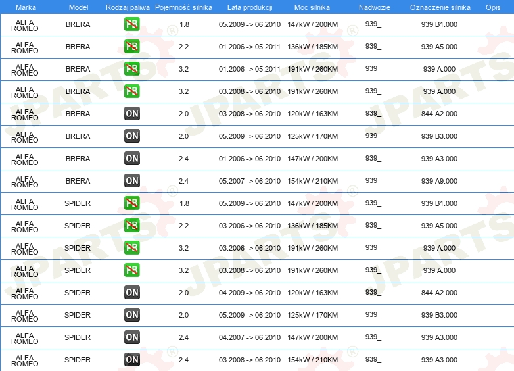
Task: Click engine capacity 2.2 in Spider row
Action: 183,226
